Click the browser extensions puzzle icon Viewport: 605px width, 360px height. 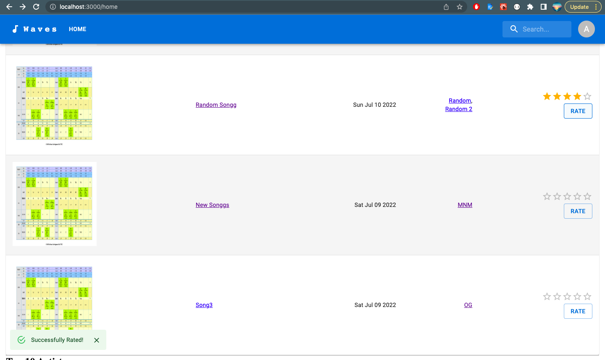pyautogui.click(x=530, y=7)
